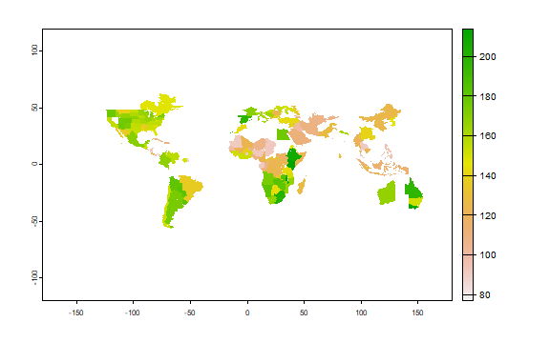550x343 pixels.
Task: Click the dark green eastern Australia region
Action: [413, 190]
